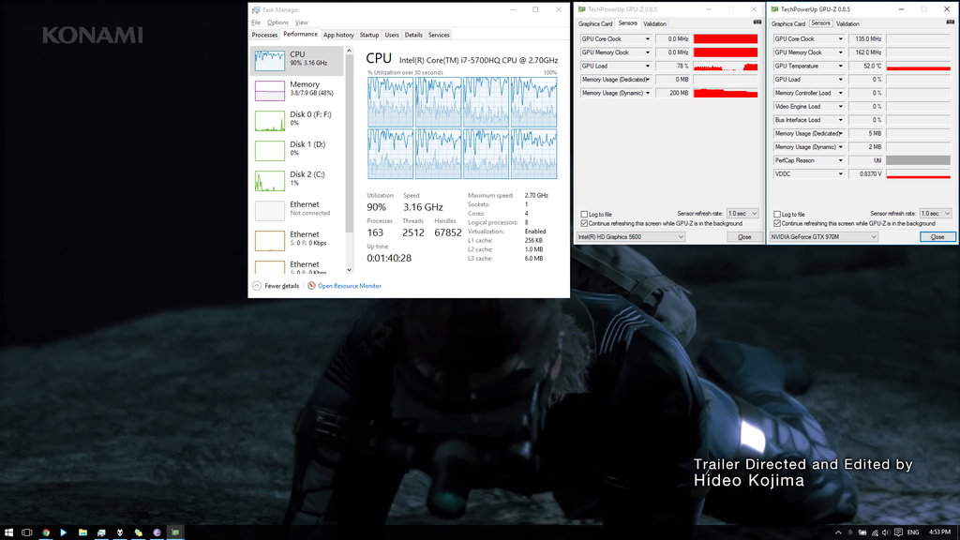Click Close button in NVIDIA GPU-Z window
The image size is (960, 540).
[937, 237]
